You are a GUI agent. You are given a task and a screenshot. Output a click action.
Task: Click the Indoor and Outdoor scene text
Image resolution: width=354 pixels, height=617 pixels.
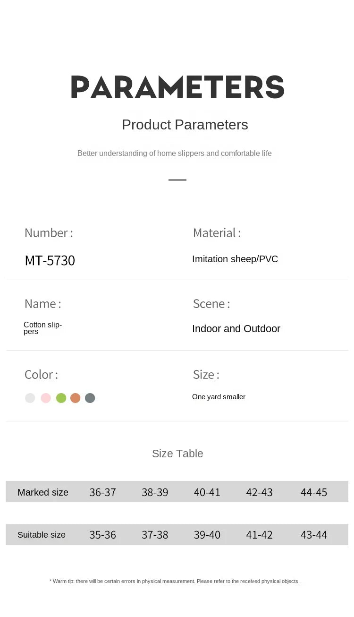coord(236,329)
